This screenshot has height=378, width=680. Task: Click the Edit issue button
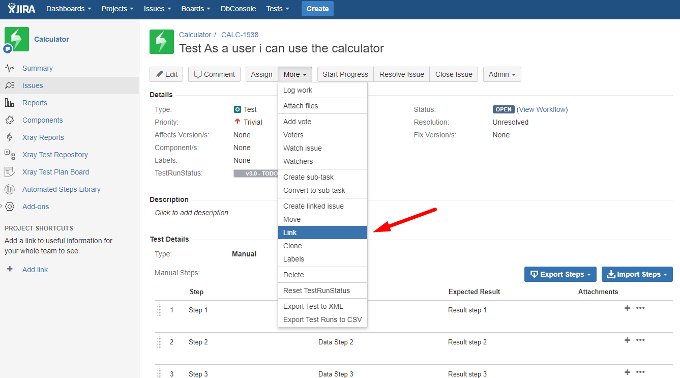coord(166,74)
